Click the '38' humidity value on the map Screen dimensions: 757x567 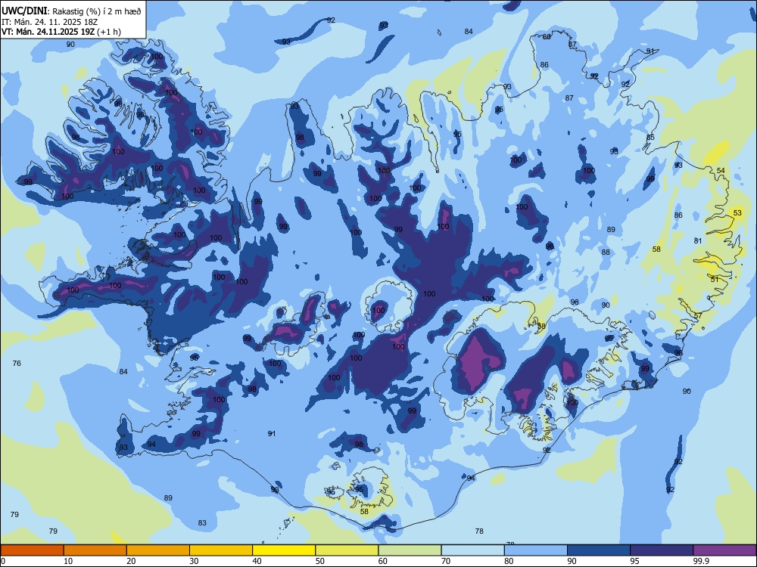[x=541, y=327]
